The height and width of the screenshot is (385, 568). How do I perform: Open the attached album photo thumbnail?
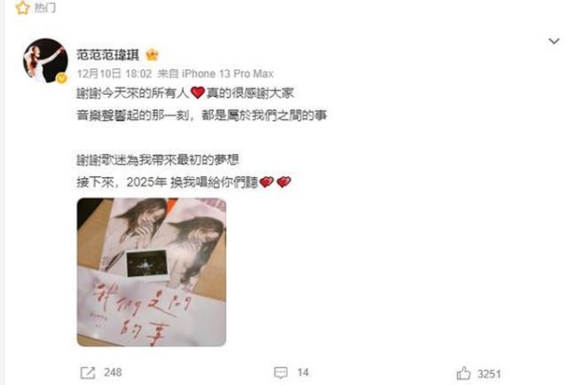[151, 272]
